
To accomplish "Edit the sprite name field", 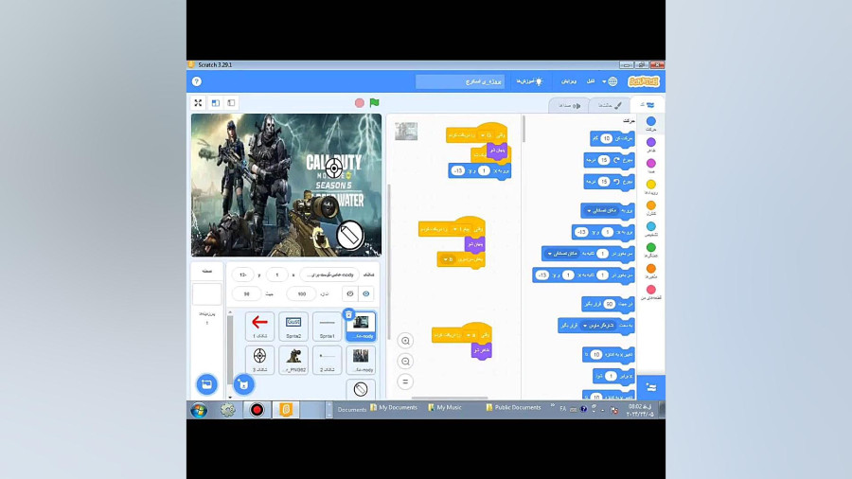I will 329,275.
